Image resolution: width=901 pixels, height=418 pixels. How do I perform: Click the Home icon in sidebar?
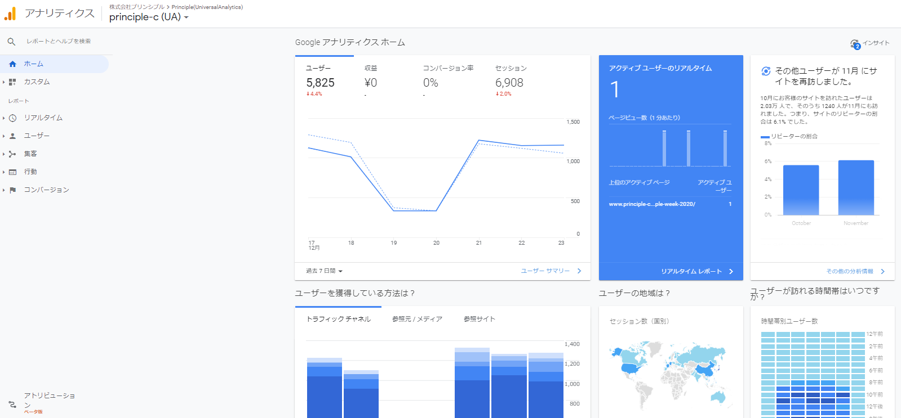(x=12, y=64)
